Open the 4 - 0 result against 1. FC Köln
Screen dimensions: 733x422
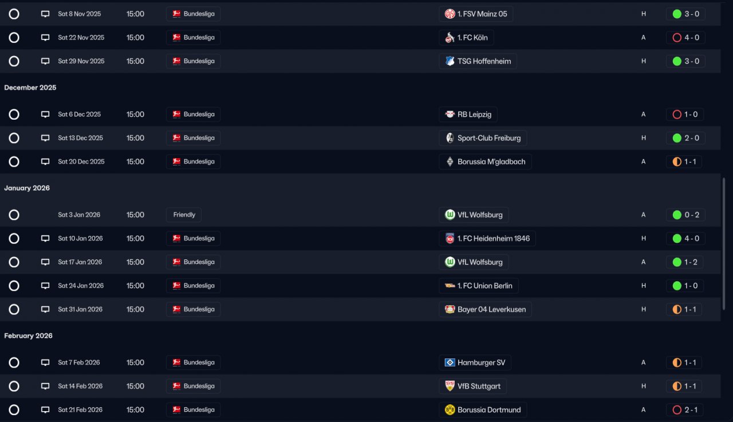pyautogui.click(x=685, y=38)
